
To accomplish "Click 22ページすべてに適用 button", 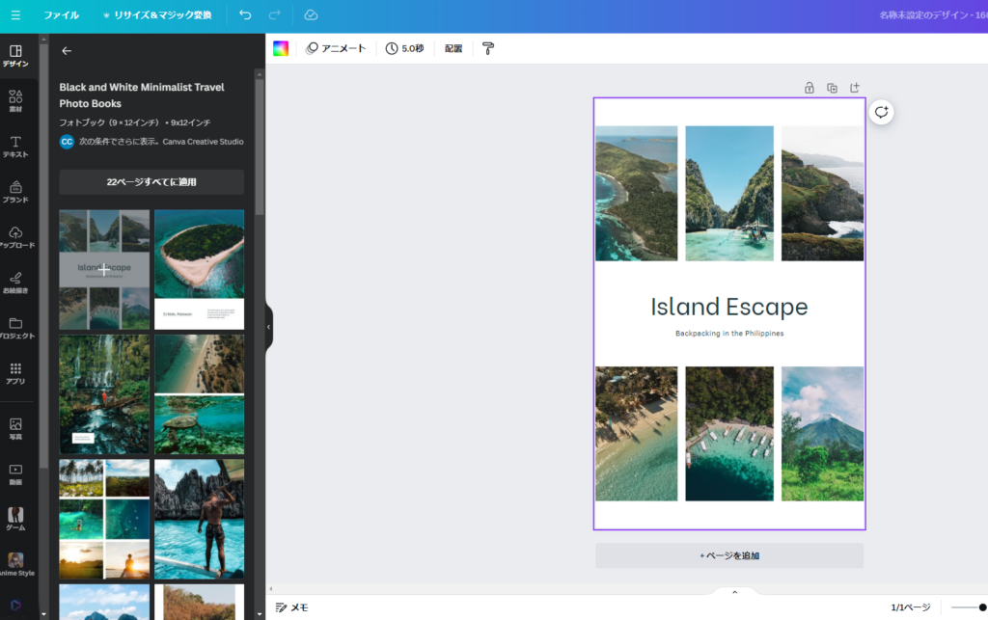I will (151, 181).
